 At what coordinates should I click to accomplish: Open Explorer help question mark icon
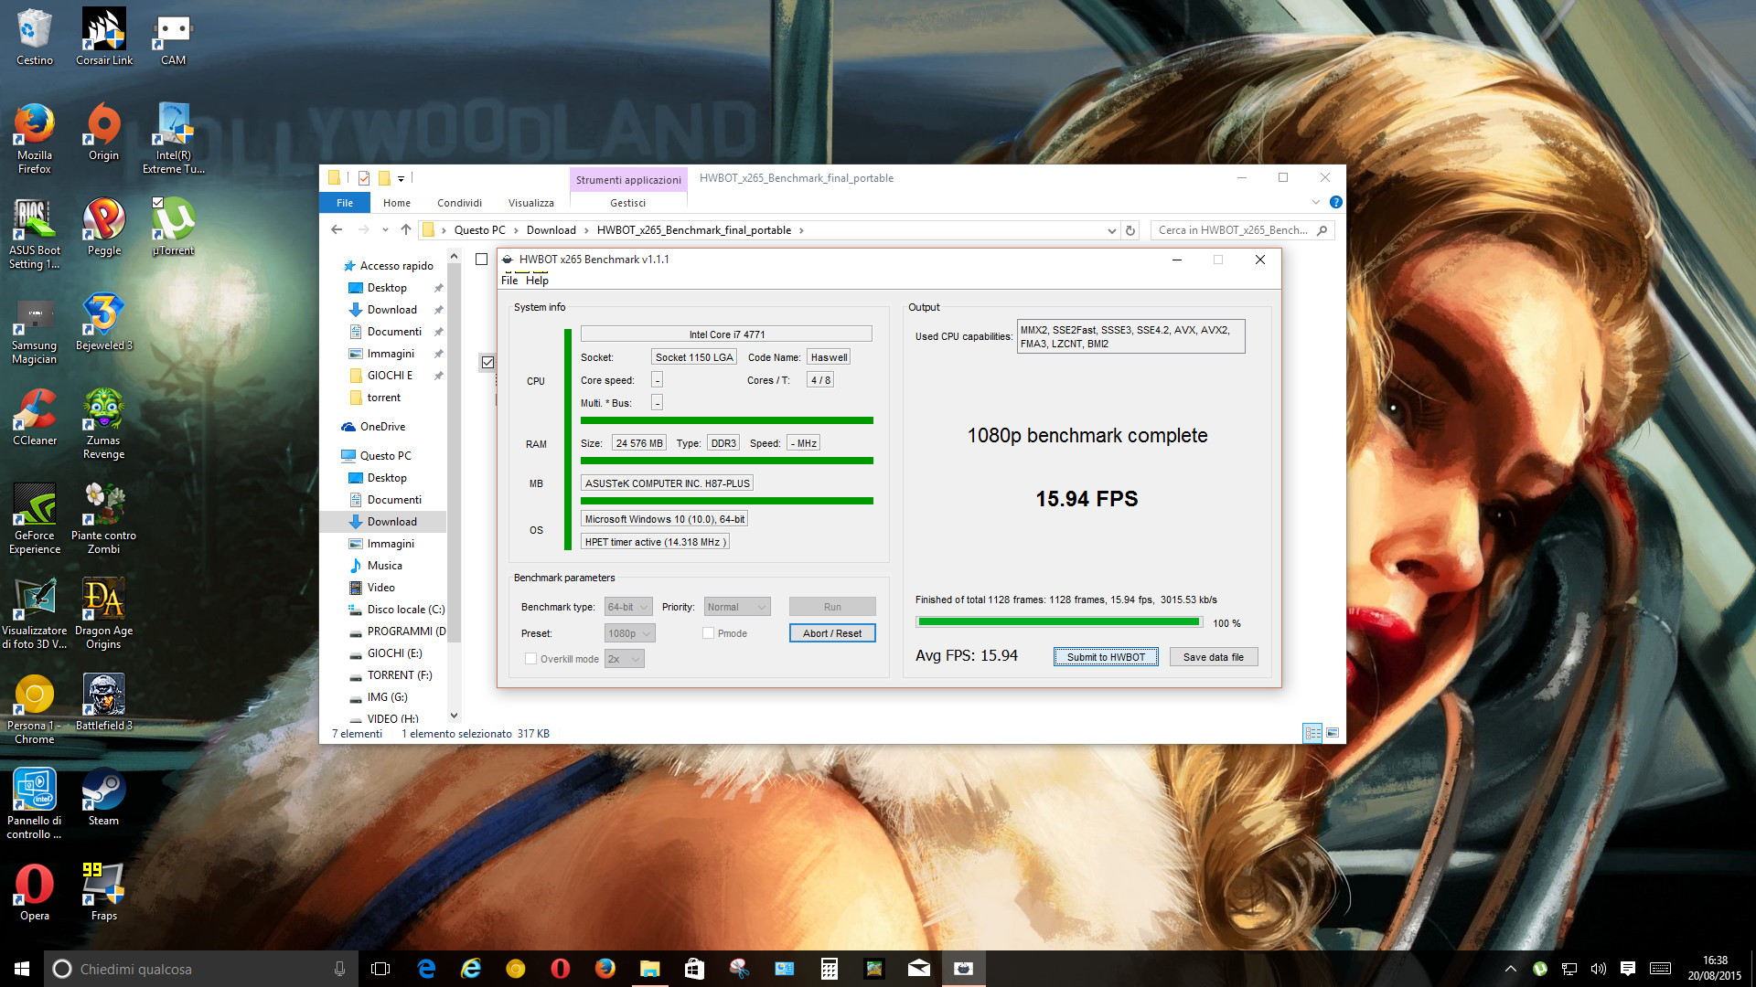[1335, 202]
